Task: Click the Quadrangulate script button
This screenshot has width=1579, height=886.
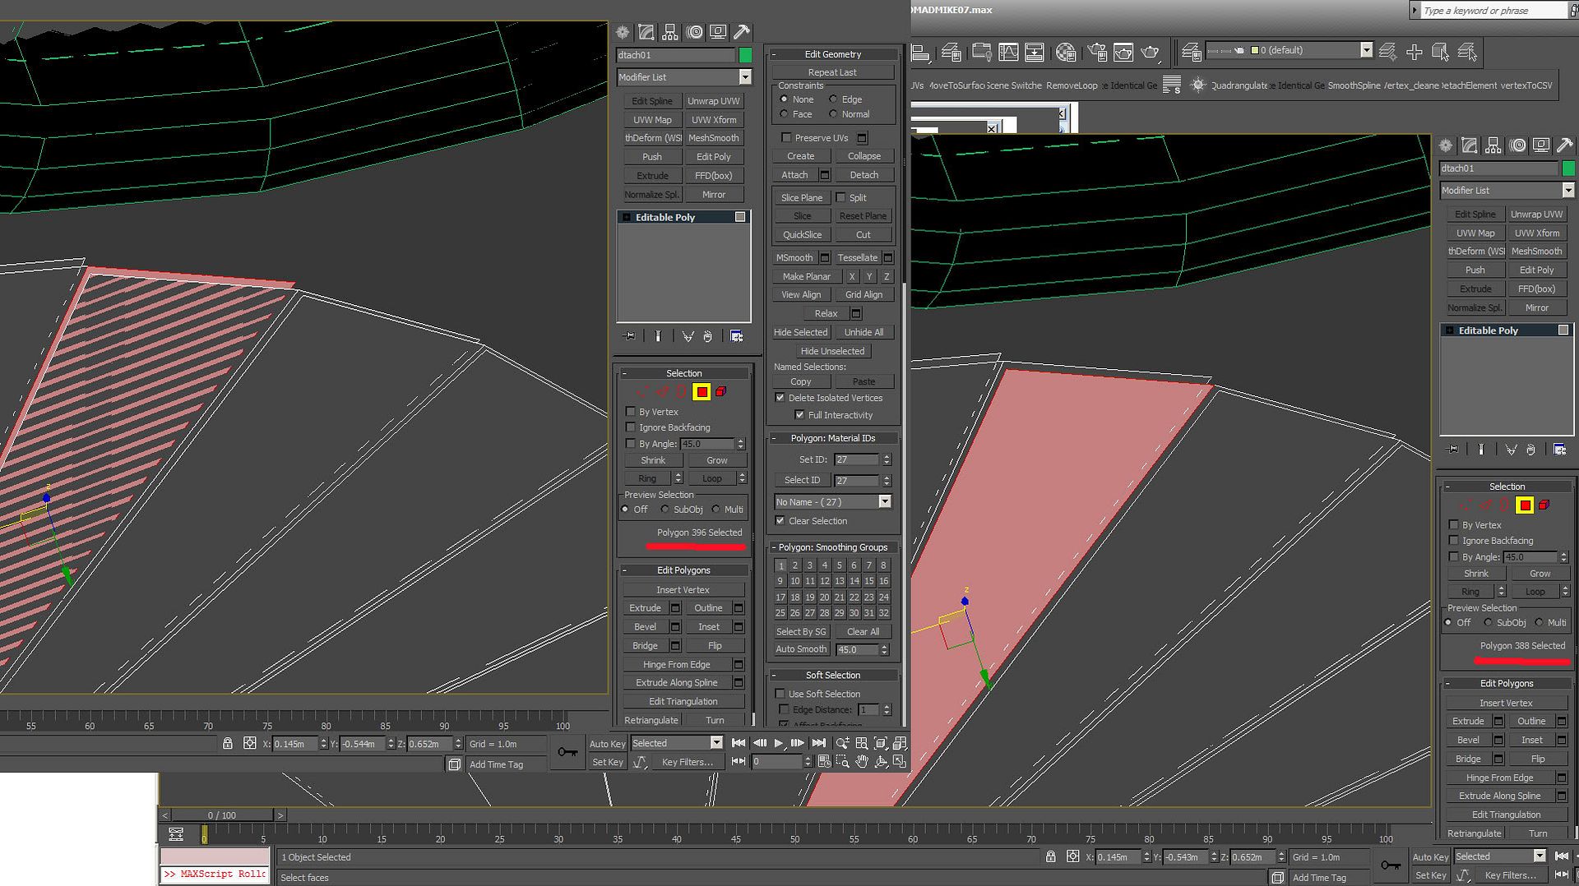Action: [1239, 85]
